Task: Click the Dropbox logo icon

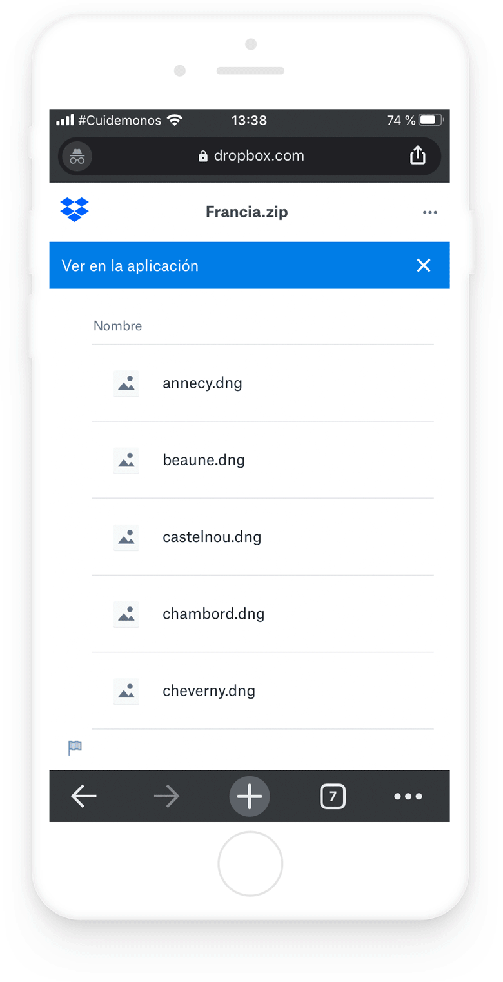Action: [x=74, y=210]
